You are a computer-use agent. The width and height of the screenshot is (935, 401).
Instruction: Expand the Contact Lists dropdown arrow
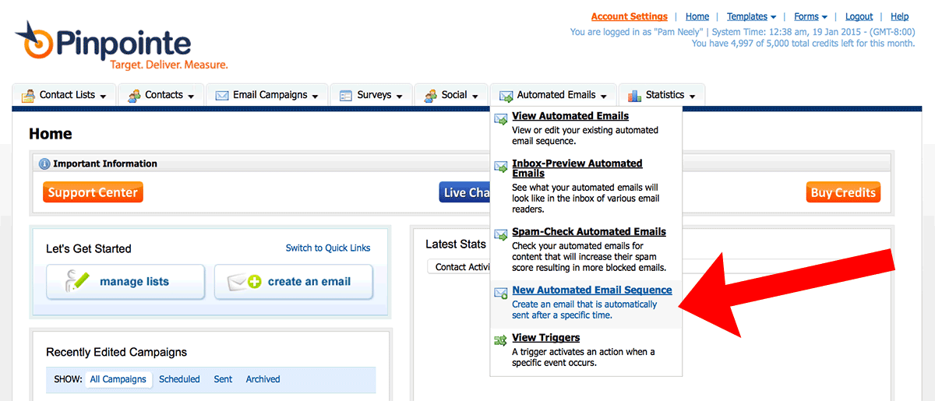click(102, 97)
